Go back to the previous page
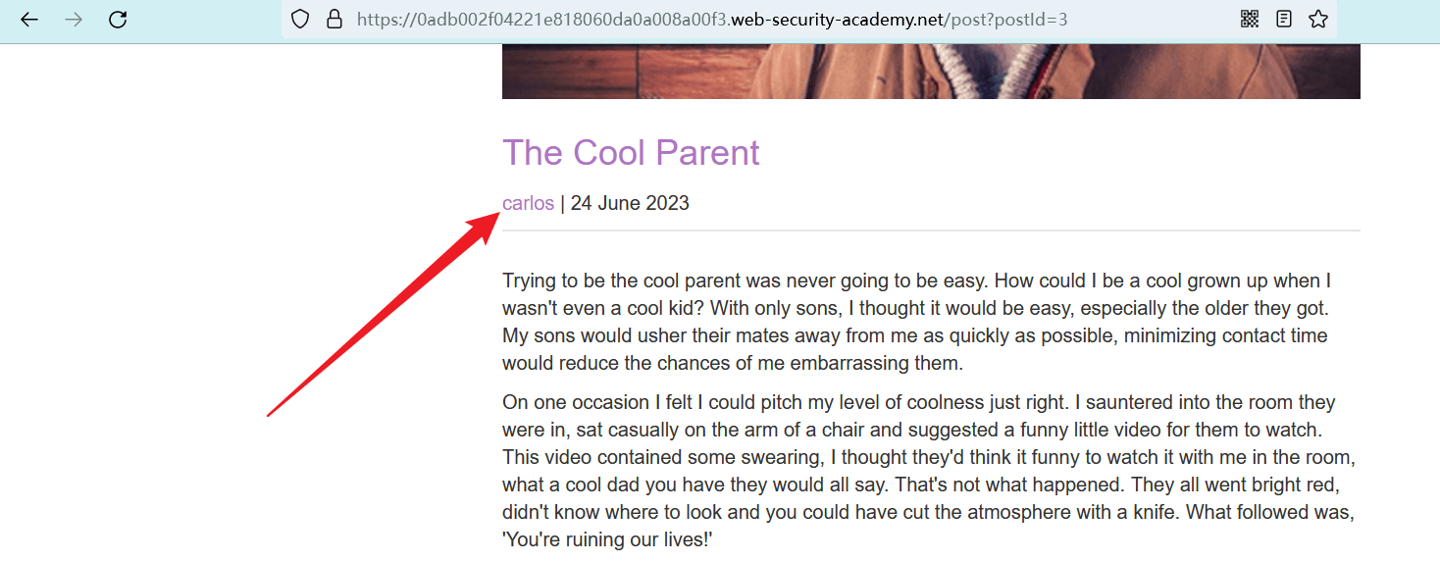This screenshot has width=1440, height=562. [29, 20]
